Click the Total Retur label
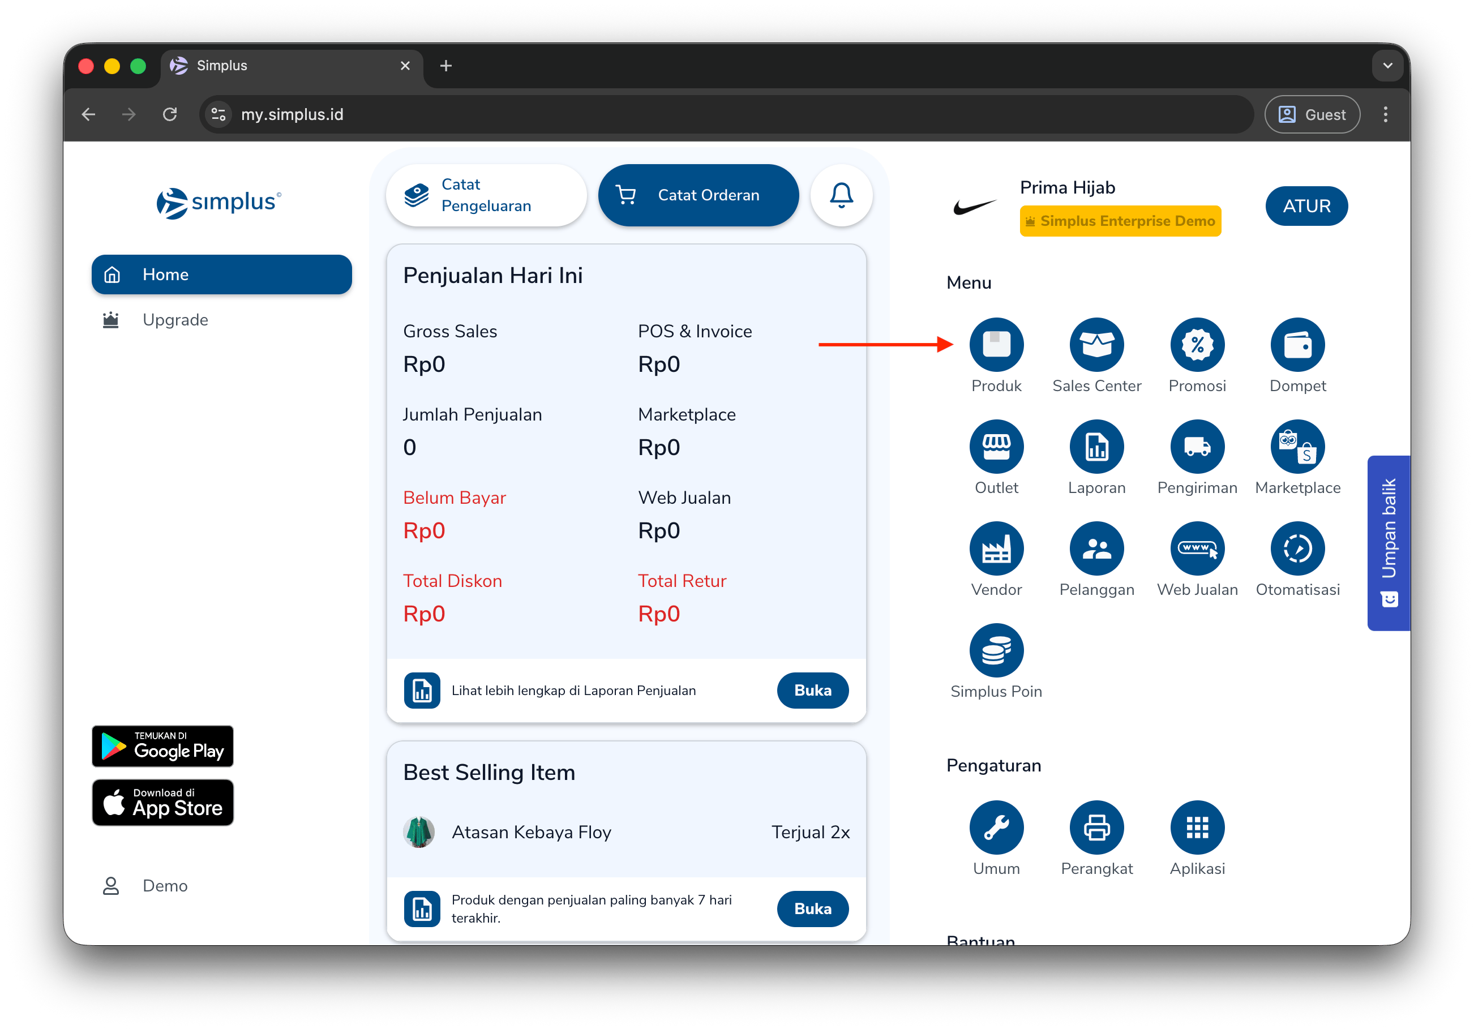 pos(682,581)
